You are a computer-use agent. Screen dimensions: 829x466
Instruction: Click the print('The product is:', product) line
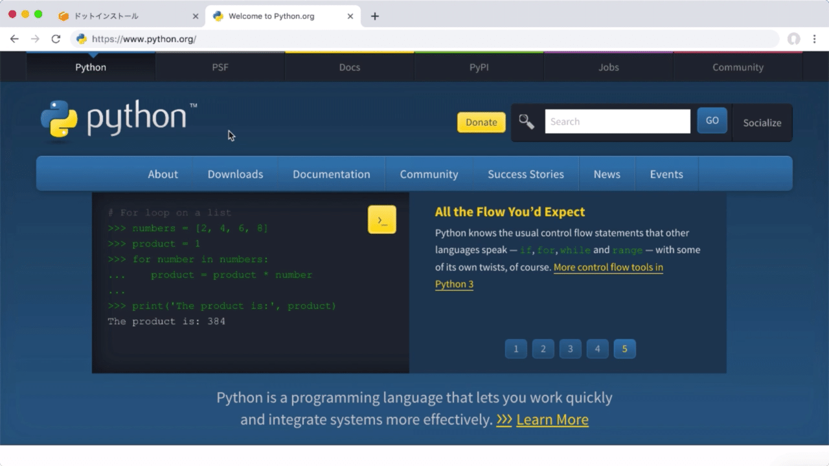click(x=234, y=306)
